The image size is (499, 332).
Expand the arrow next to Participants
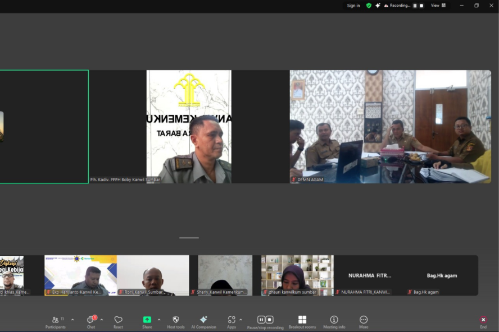(72, 320)
